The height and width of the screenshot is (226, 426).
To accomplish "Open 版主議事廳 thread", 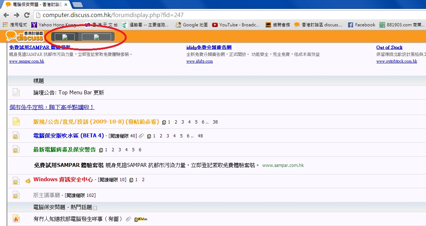I will pos(47,195).
